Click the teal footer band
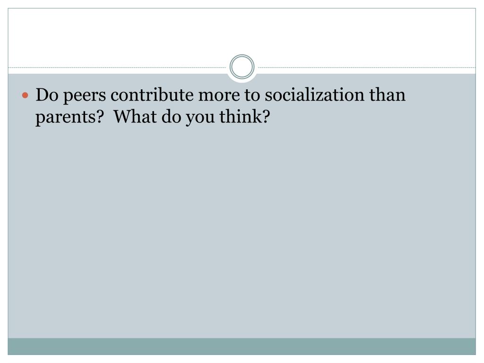Screen dimensions: 484x363 (x=242, y=346)
